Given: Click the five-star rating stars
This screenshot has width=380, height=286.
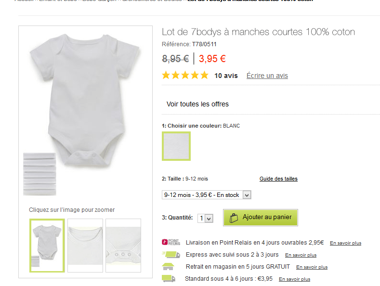Looking at the screenshot, I should tap(185, 75).
